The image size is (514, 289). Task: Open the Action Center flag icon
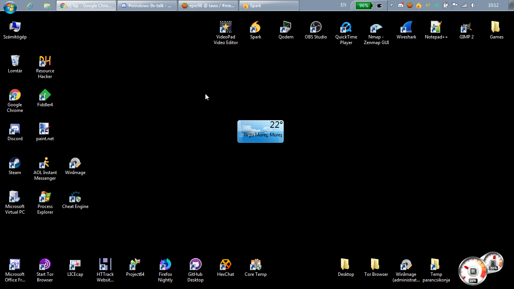point(455,6)
